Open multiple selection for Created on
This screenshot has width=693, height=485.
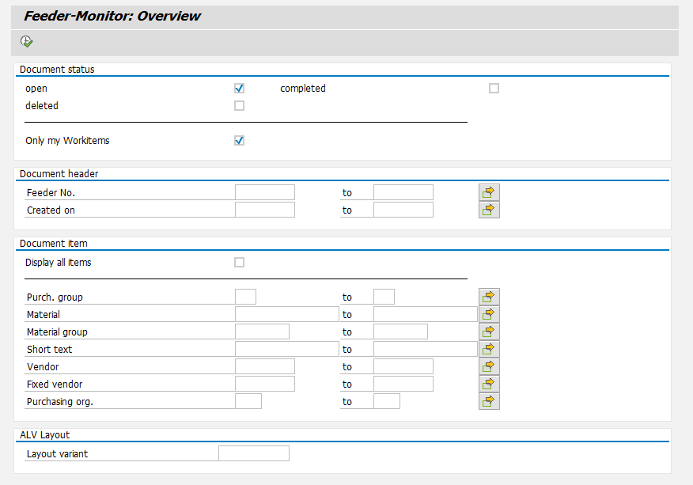(488, 209)
